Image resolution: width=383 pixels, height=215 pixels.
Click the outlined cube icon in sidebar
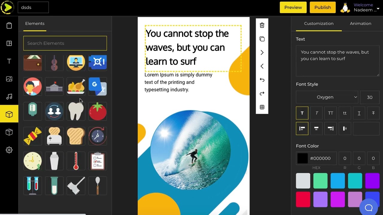point(9,132)
